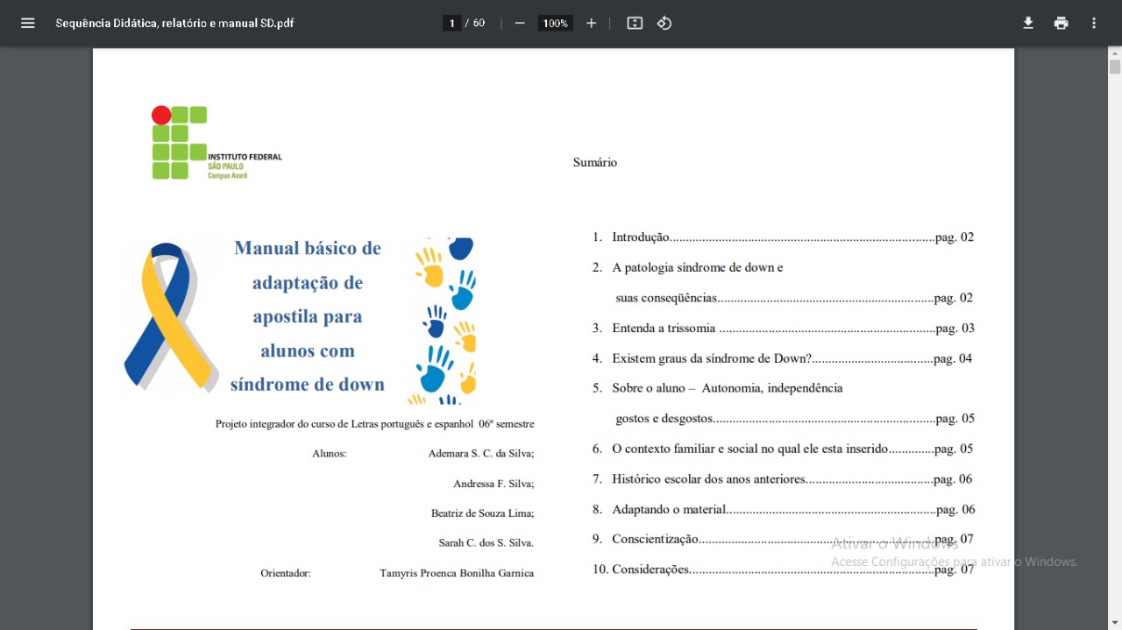This screenshot has height=630, width=1122.
Task: Zoom out of the document
Action: tap(519, 23)
